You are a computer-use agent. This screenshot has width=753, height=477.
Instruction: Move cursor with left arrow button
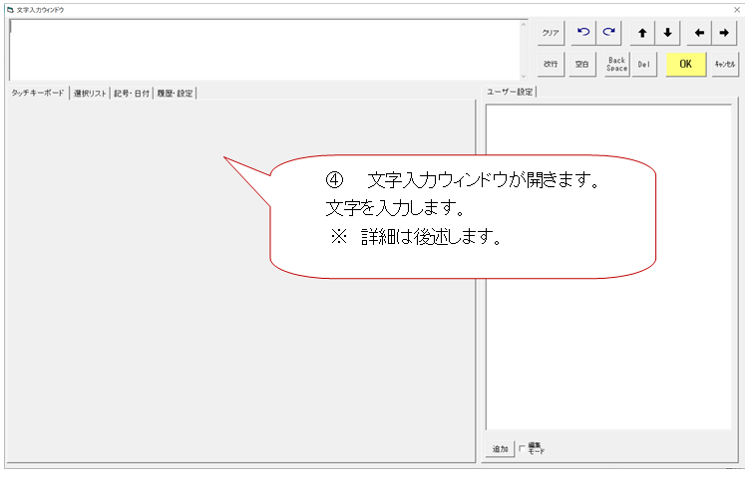[x=699, y=33]
